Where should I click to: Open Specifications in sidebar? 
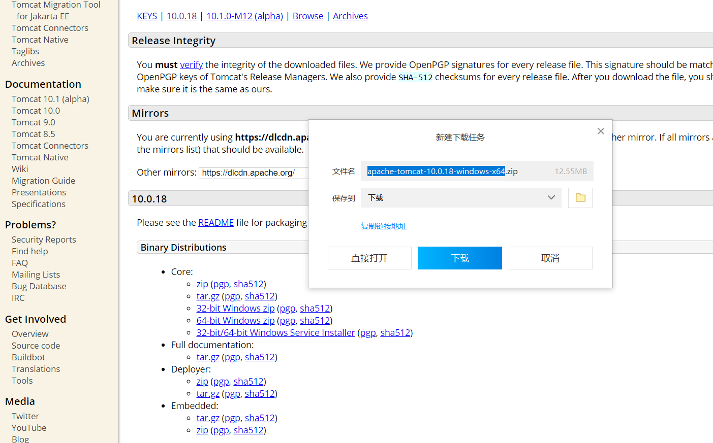pyautogui.click(x=39, y=204)
